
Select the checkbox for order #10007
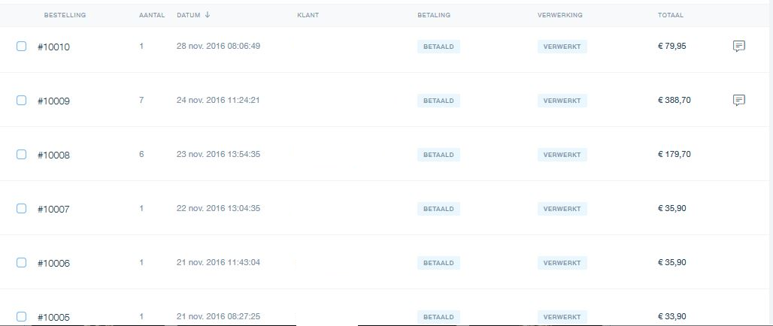pyautogui.click(x=21, y=209)
